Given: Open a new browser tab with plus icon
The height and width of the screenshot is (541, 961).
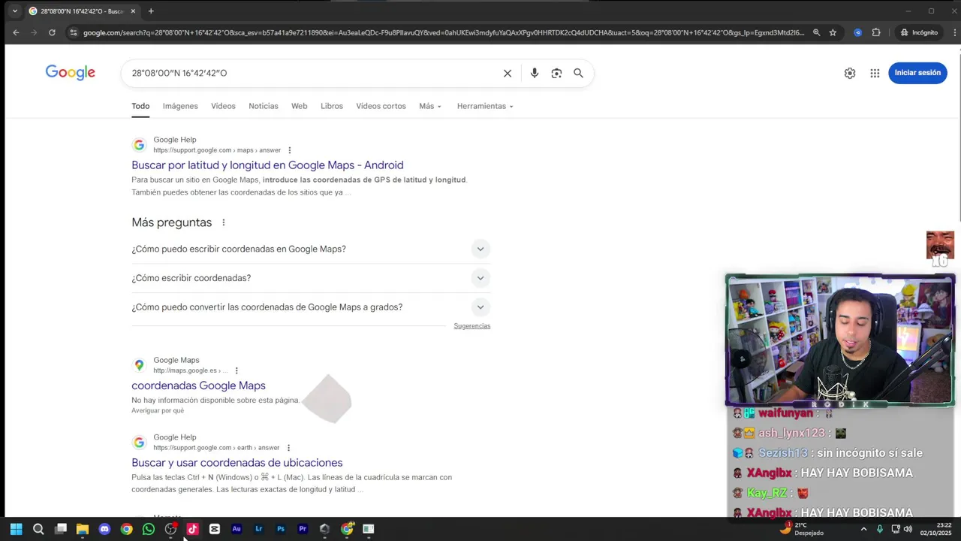Looking at the screenshot, I should point(151,11).
